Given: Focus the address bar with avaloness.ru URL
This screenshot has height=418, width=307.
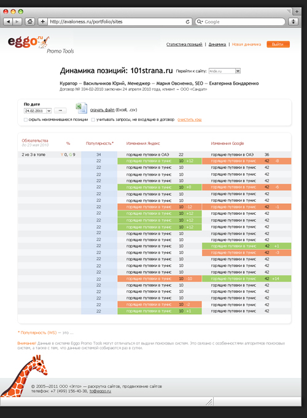Looking at the screenshot, I should point(117,21).
